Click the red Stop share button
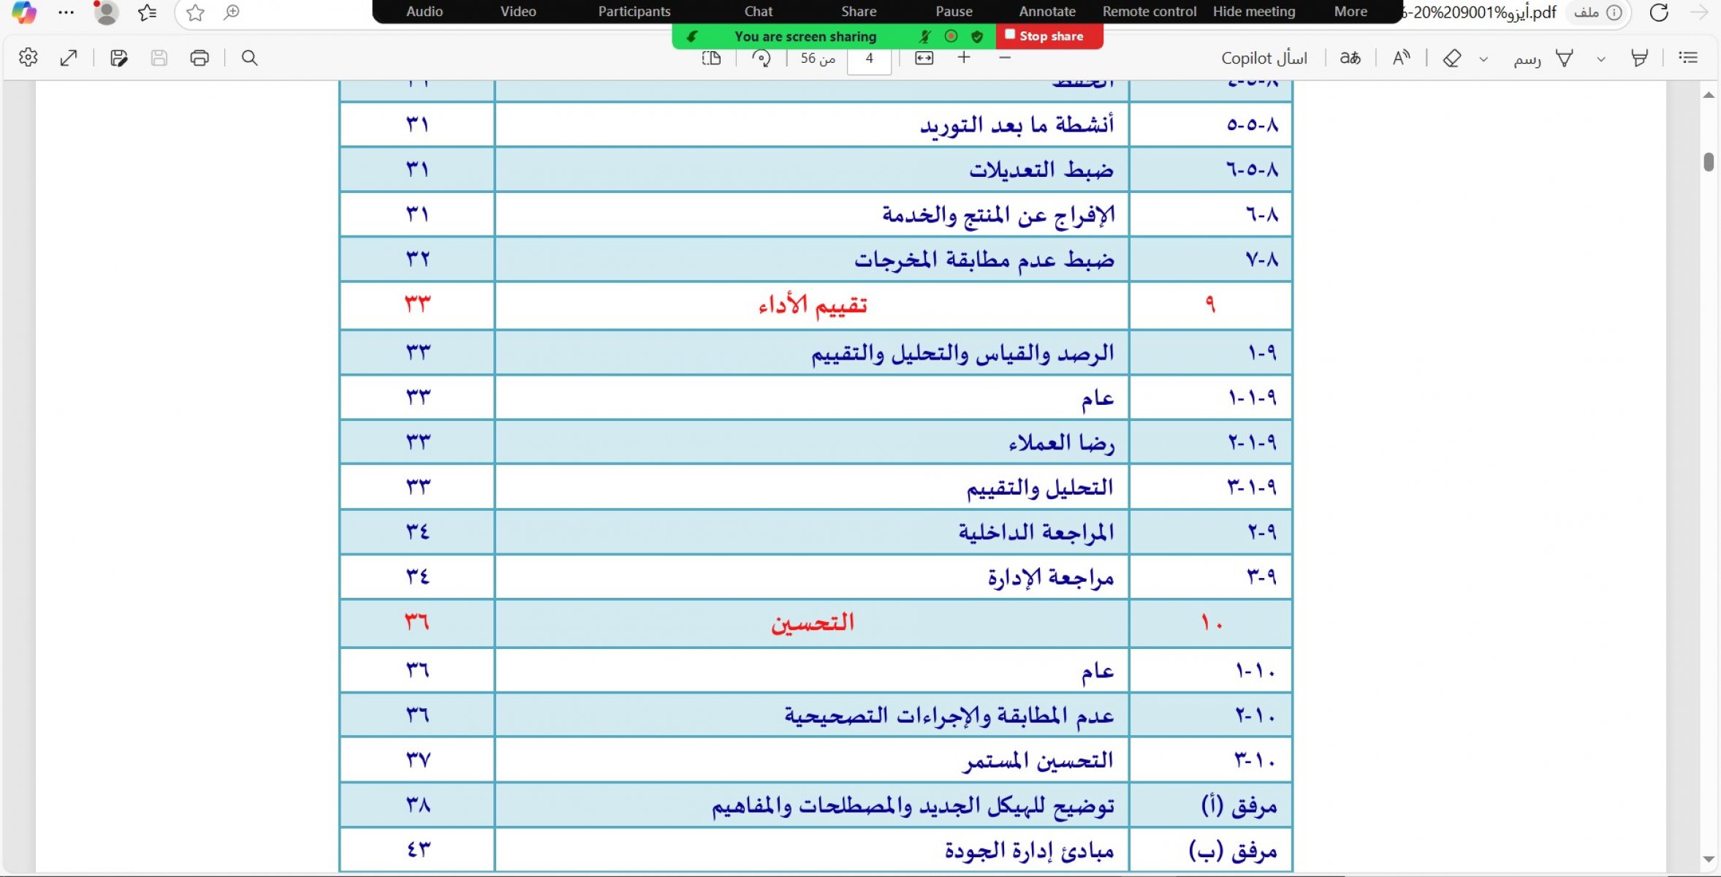1721x877 pixels. tap(1049, 36)
